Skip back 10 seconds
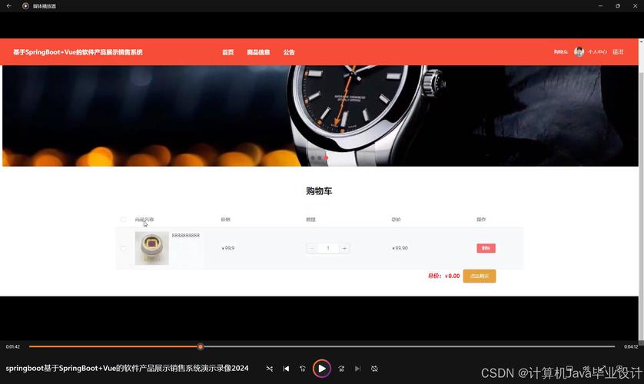This screenshot has height=384, width=644. click(303, 369)
